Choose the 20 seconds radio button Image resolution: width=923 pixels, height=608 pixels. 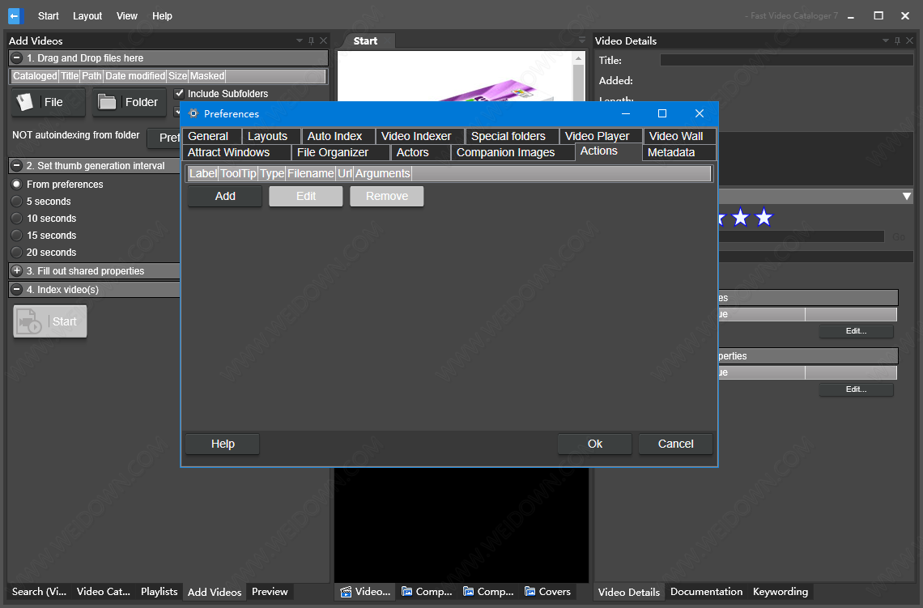[x=16, y=253]
